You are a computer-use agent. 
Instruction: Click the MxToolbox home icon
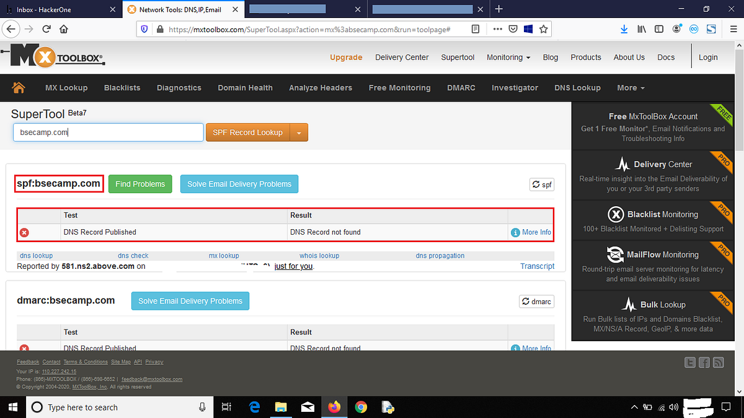(x=19, y=87)
